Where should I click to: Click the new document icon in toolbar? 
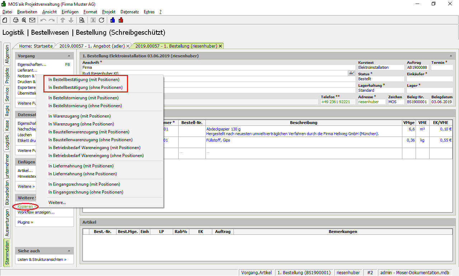(5, 20)
